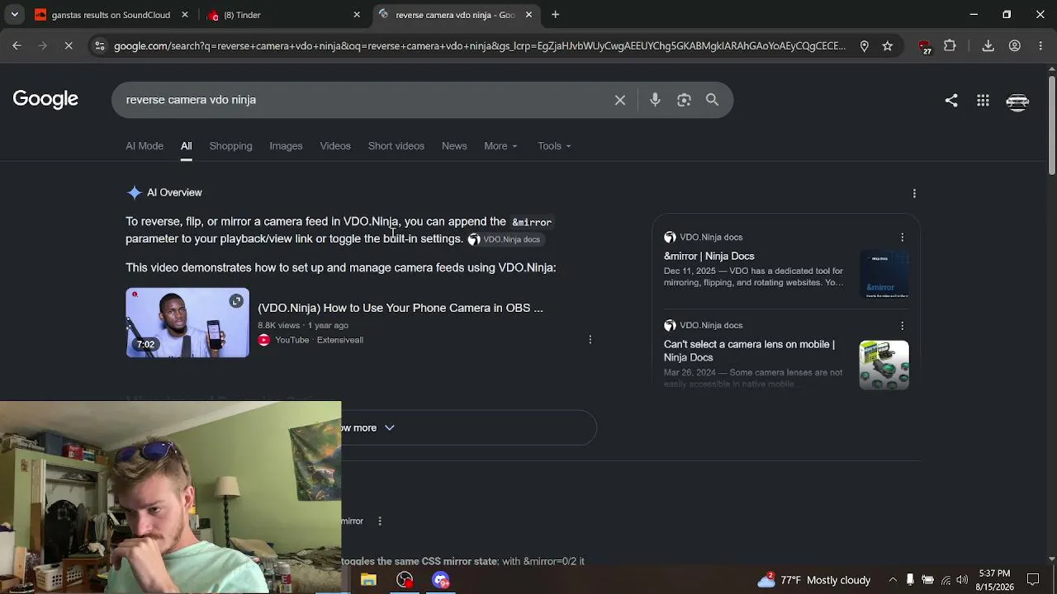Screen dimensions: 1057x594
Task: Focus the Google search input field
Action: [363, 100]
